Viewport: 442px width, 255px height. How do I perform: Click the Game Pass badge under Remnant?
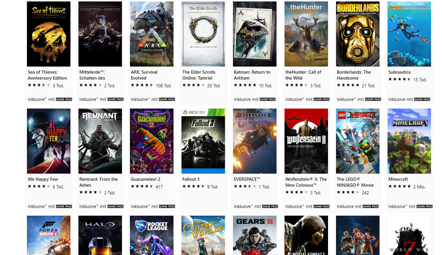(x=115, y=206)
